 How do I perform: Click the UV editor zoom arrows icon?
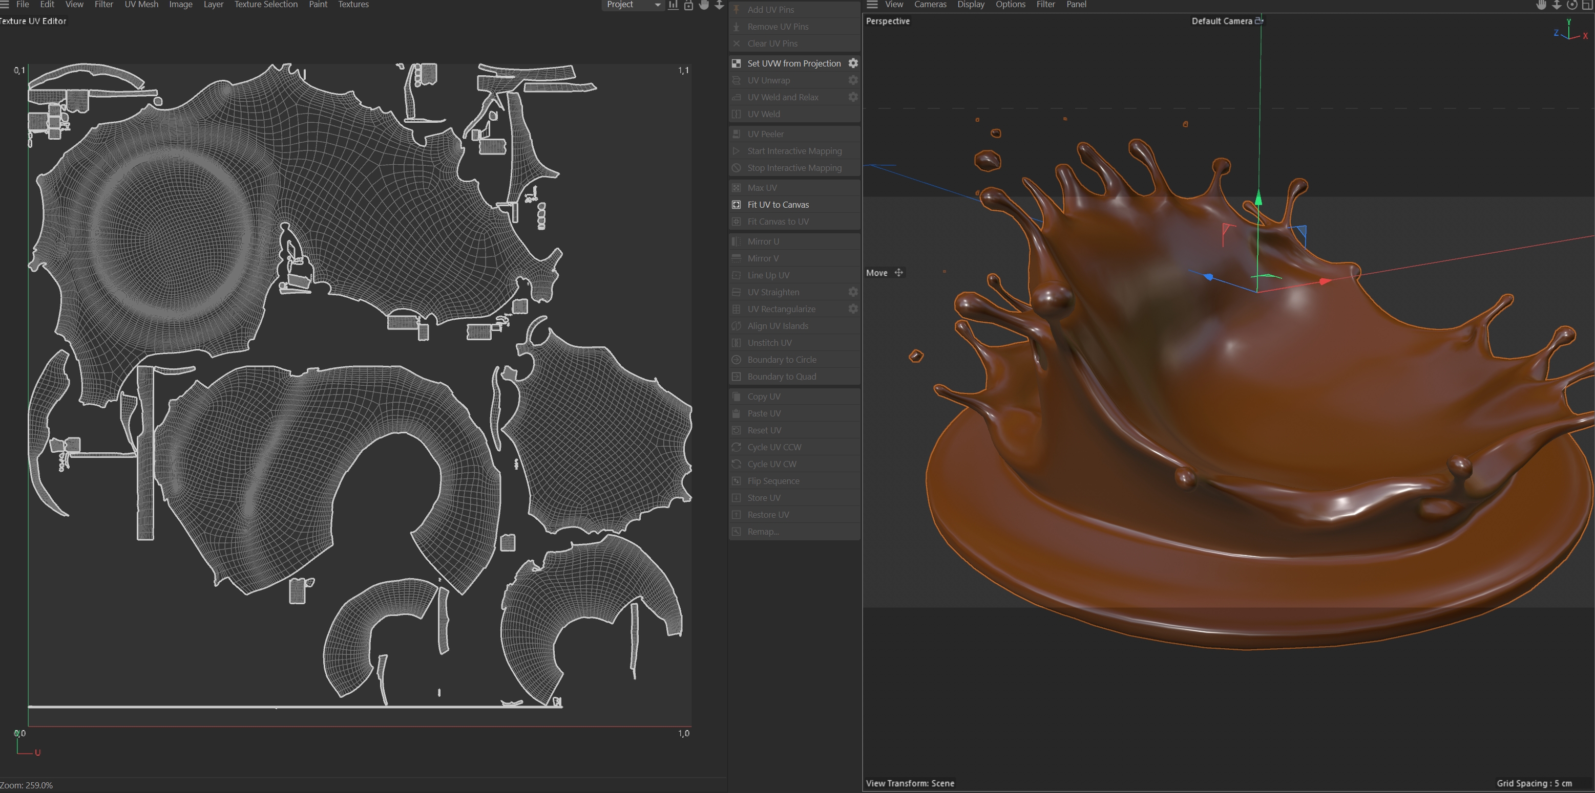(720, 5)
